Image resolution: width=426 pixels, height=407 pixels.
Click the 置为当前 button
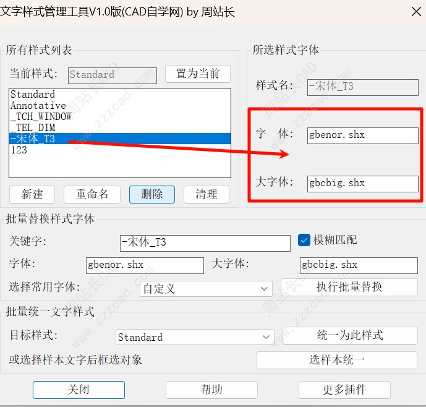coord(197,74)
